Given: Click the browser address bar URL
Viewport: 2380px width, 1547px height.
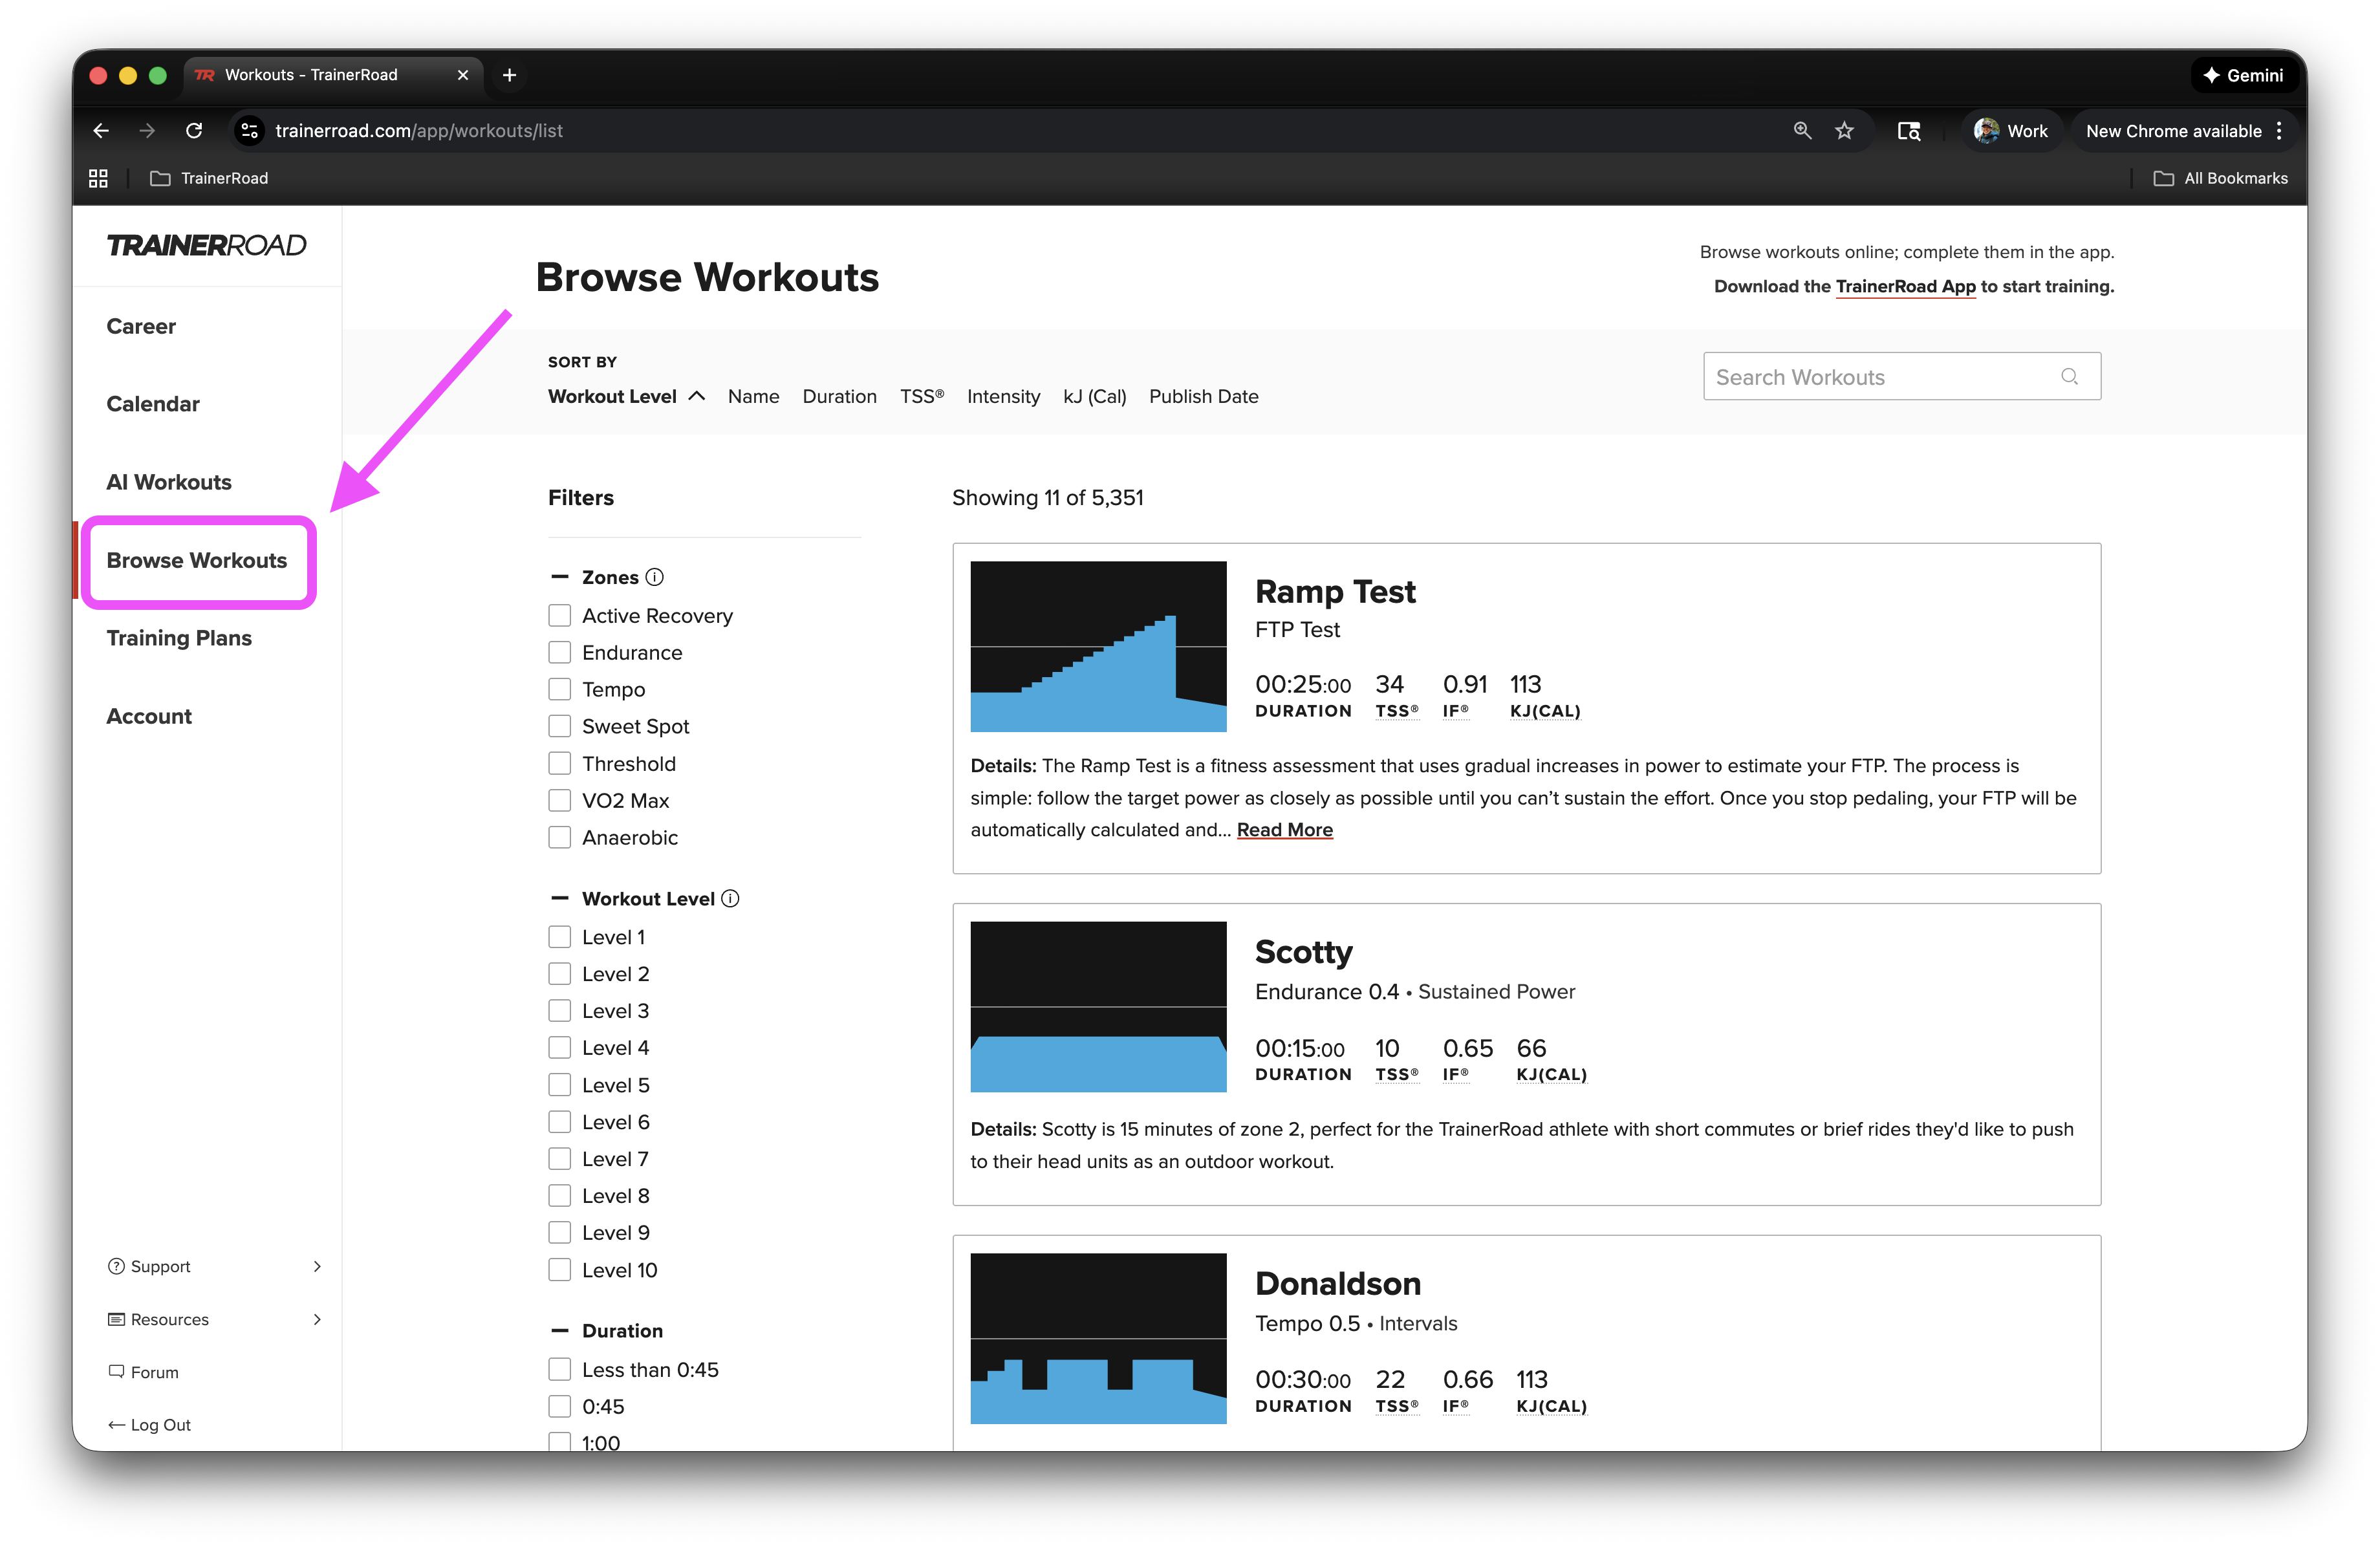Looking at the screenshot, I should pyautogui.click(x=419, y=131).
